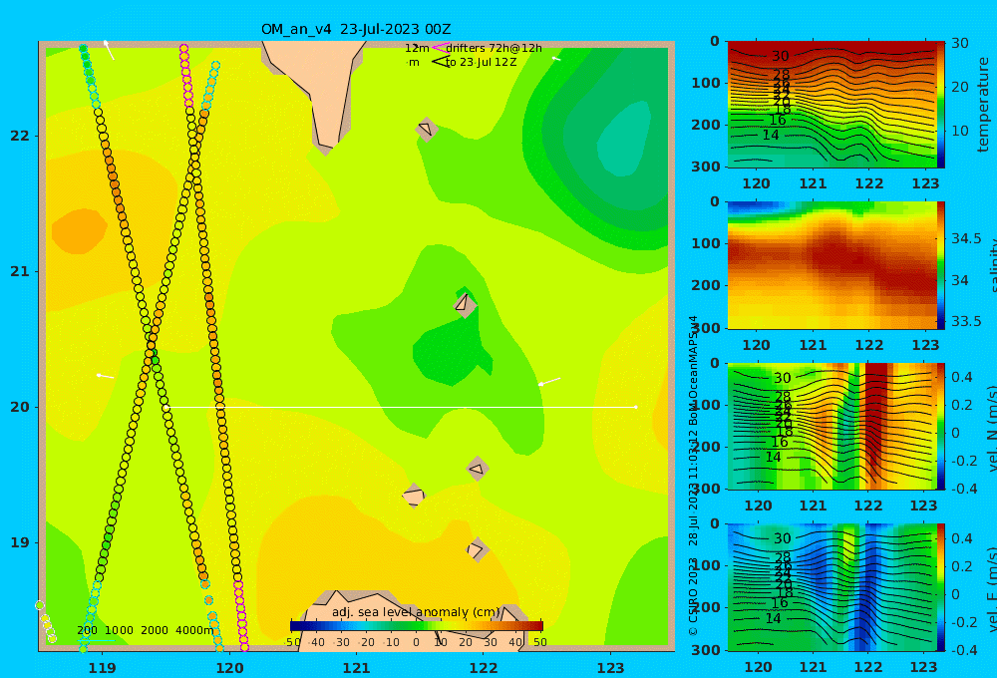Click the vel. N panel colorbar
Image resolution: width=997 pixels, height=678 pixels.
[x=940, y=426]
